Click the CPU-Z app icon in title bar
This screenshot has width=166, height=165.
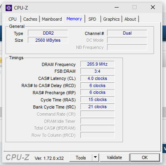click(9, 8)
